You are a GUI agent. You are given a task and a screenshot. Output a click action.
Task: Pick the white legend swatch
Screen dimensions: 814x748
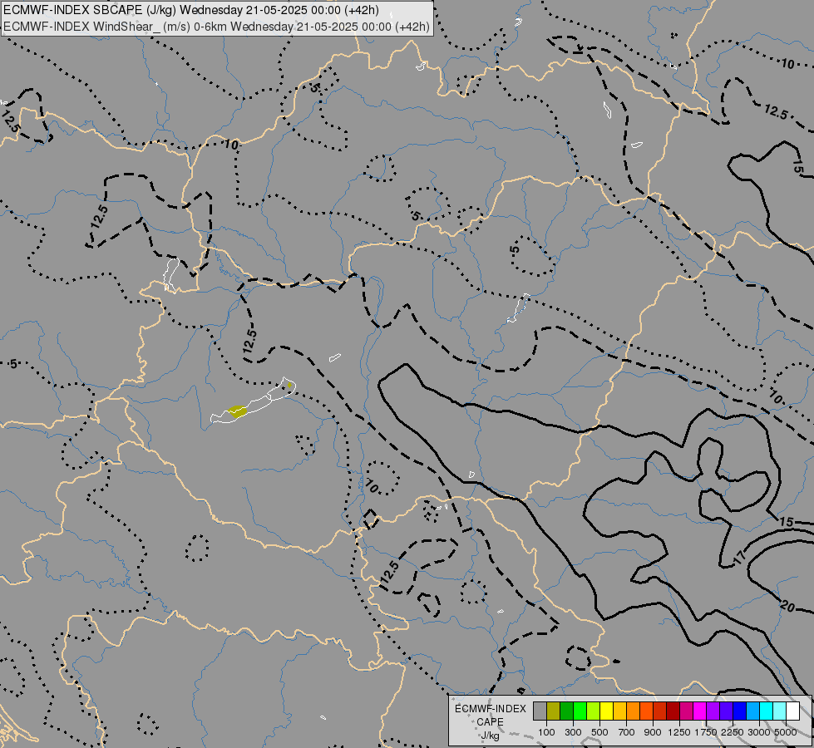point(792,711)
